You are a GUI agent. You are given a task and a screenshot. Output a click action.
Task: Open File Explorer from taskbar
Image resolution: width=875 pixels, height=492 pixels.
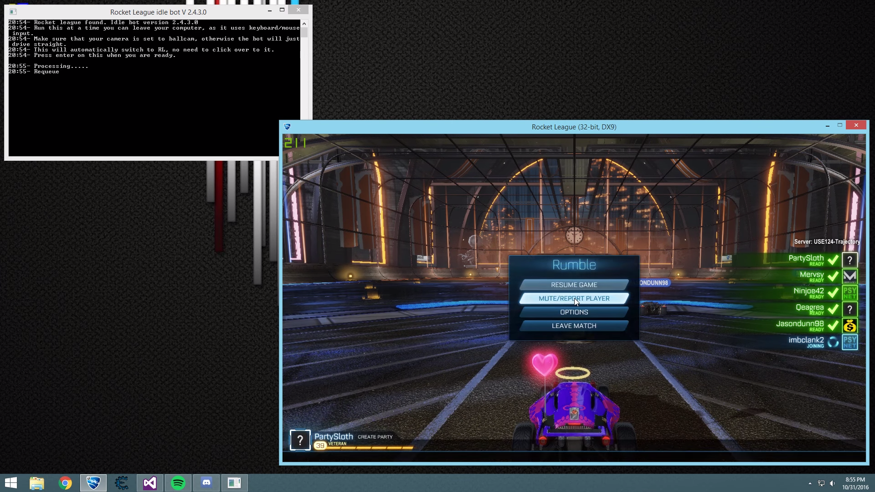coord(37,483)
